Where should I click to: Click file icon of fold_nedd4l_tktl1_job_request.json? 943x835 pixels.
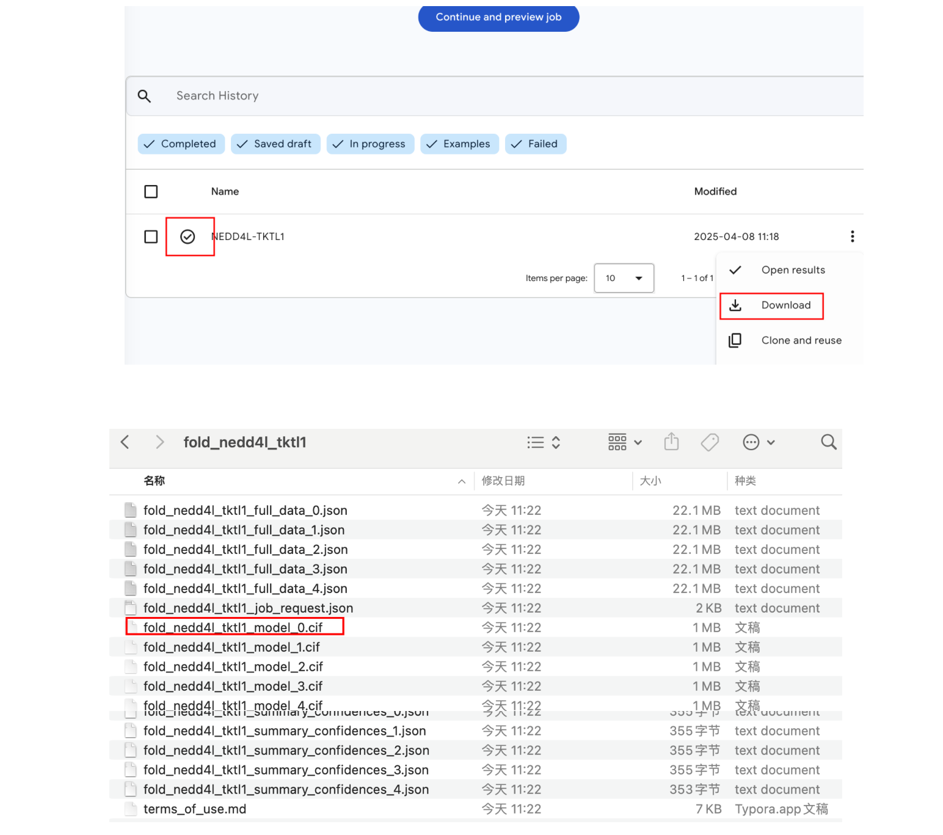point(130,608)
